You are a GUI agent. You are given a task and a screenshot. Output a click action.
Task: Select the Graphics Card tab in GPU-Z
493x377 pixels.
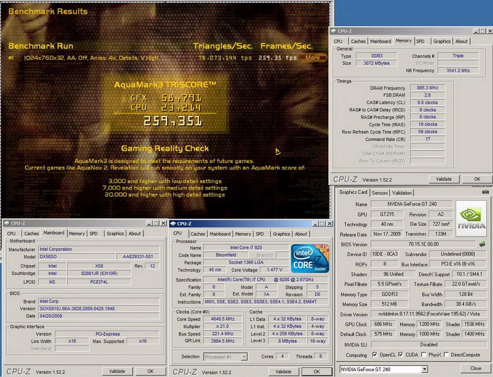pyautogui.click(x=353, y=192)
